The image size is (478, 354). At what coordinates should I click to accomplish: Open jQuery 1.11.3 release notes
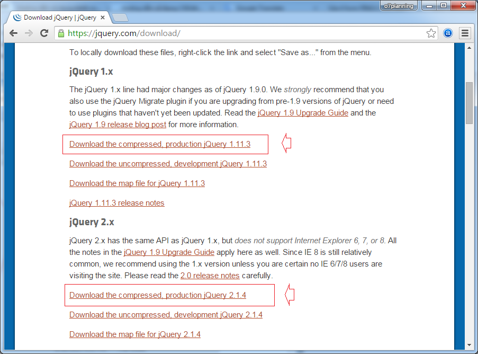tap(117, 203)
